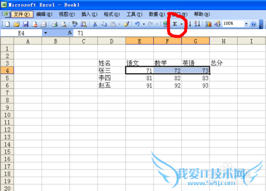Screen dimensions: 266x191
Task: Save the workbook with floppy disk icon
Action: coord(26,24)
